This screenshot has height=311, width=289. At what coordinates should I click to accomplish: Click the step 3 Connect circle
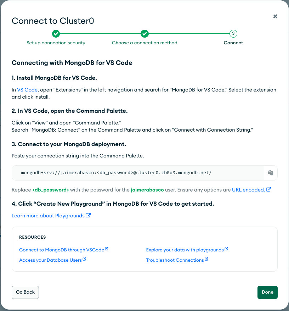233,34
